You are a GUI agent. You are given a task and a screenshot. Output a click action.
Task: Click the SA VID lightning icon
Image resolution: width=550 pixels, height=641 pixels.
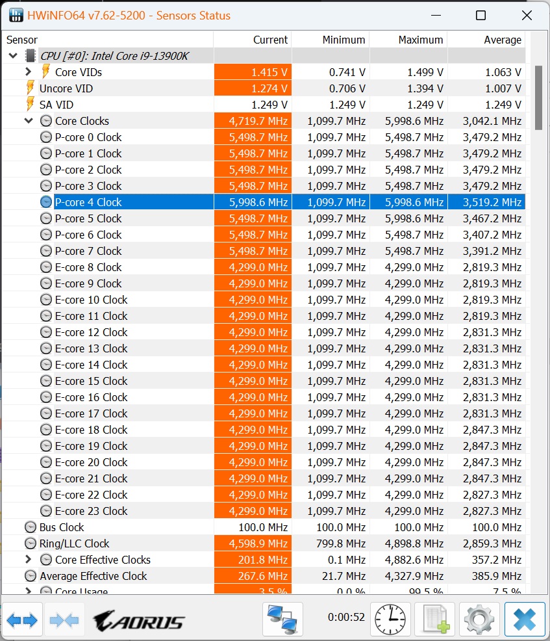(x=31, y=104)
